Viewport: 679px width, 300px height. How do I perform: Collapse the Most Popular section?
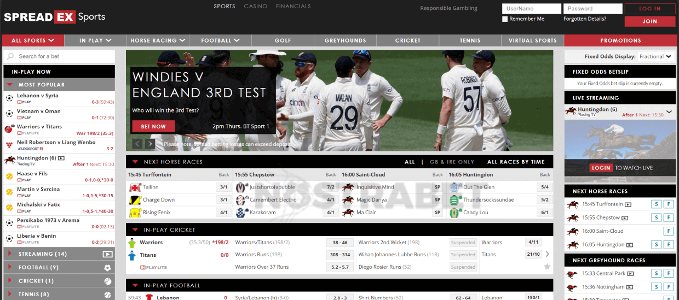click(x=59, y=85)
